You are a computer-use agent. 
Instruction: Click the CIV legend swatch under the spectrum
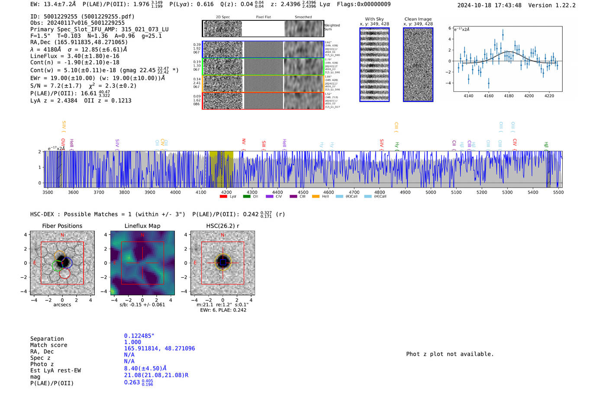click(270, 196)
